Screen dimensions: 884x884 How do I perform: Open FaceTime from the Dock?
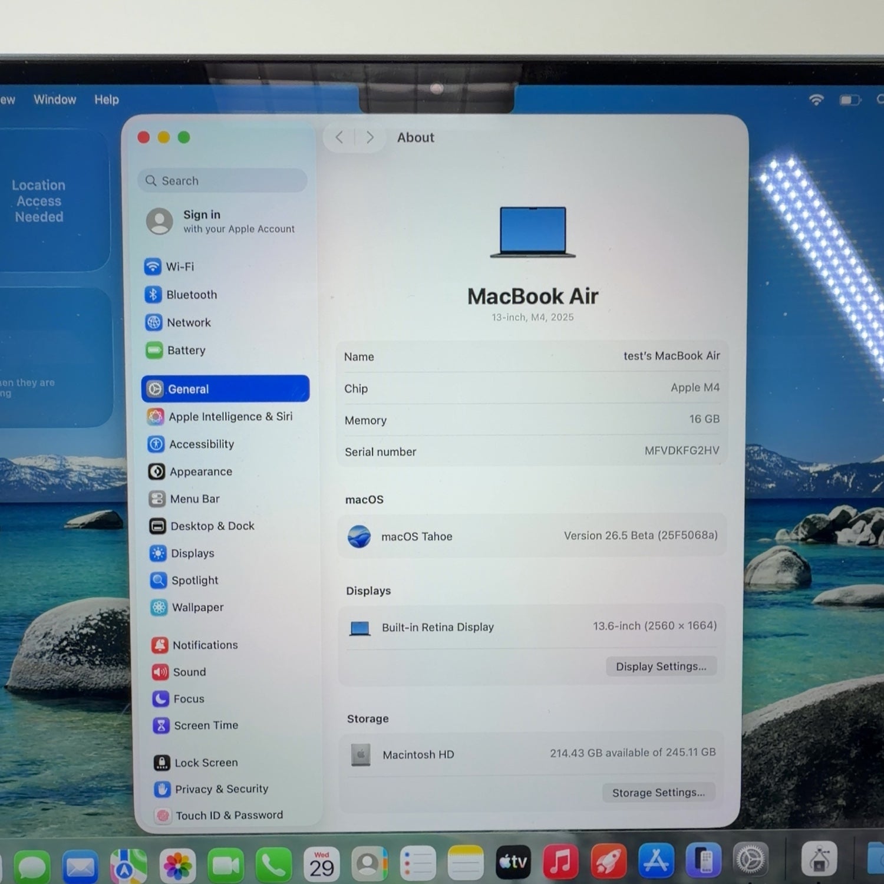226,866
